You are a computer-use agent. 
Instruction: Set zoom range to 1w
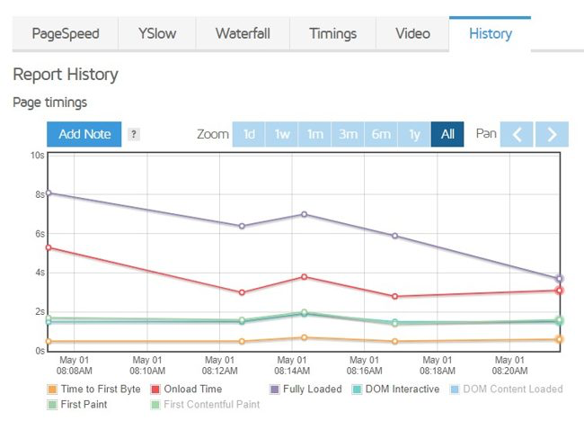281,134
